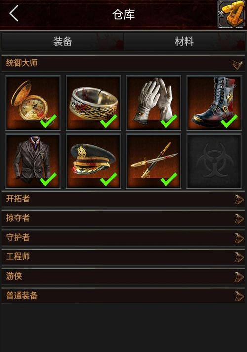Open the 游侠 equipment row

tap(123, 276)
